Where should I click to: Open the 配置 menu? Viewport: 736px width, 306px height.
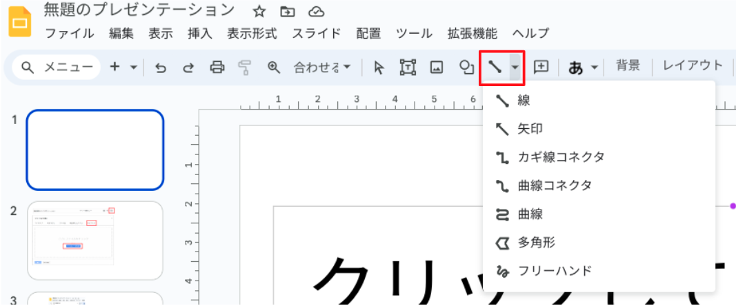[368, 34]
